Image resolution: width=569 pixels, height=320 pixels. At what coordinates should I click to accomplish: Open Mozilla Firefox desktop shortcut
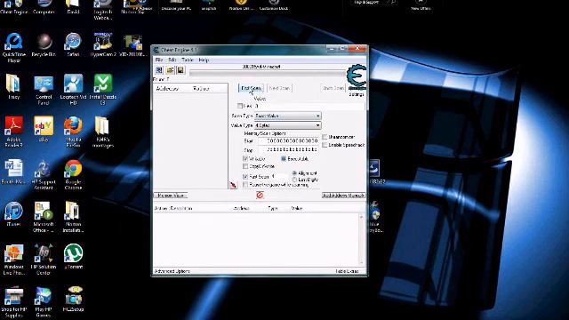[73, 132]
